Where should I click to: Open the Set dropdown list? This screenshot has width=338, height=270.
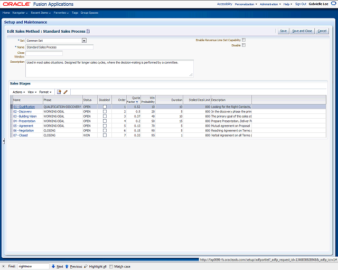[x=84, y=41]
